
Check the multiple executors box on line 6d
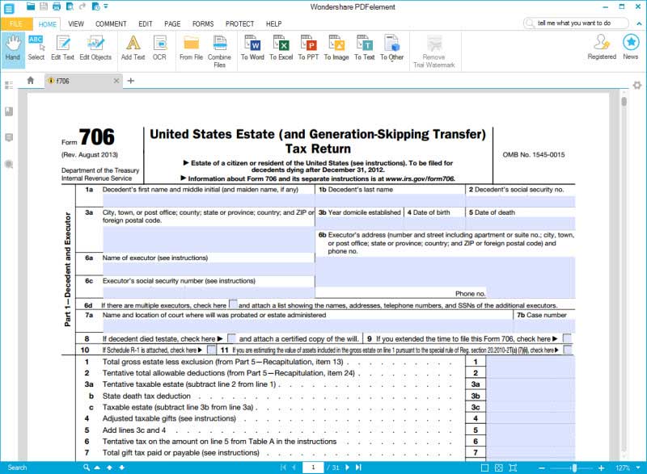pyautogui.click(x=233, y=304)
